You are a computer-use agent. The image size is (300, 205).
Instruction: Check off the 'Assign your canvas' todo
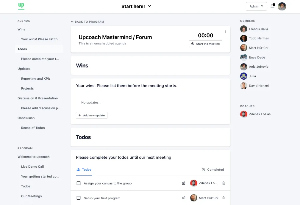[79, 183]
